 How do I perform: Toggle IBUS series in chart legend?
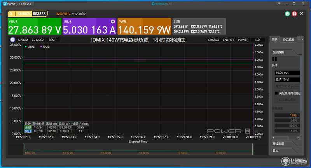click(45, 47)
